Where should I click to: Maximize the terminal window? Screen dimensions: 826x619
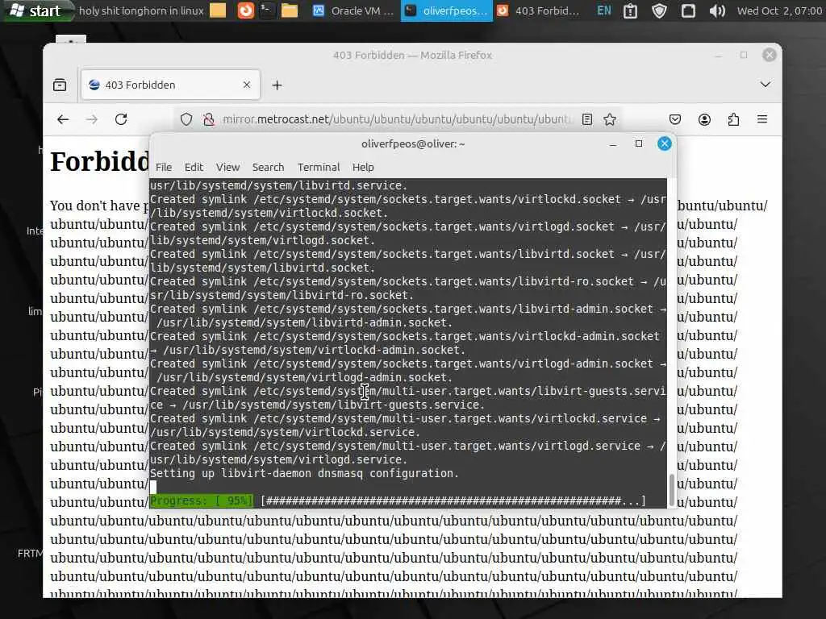(639, 143)
